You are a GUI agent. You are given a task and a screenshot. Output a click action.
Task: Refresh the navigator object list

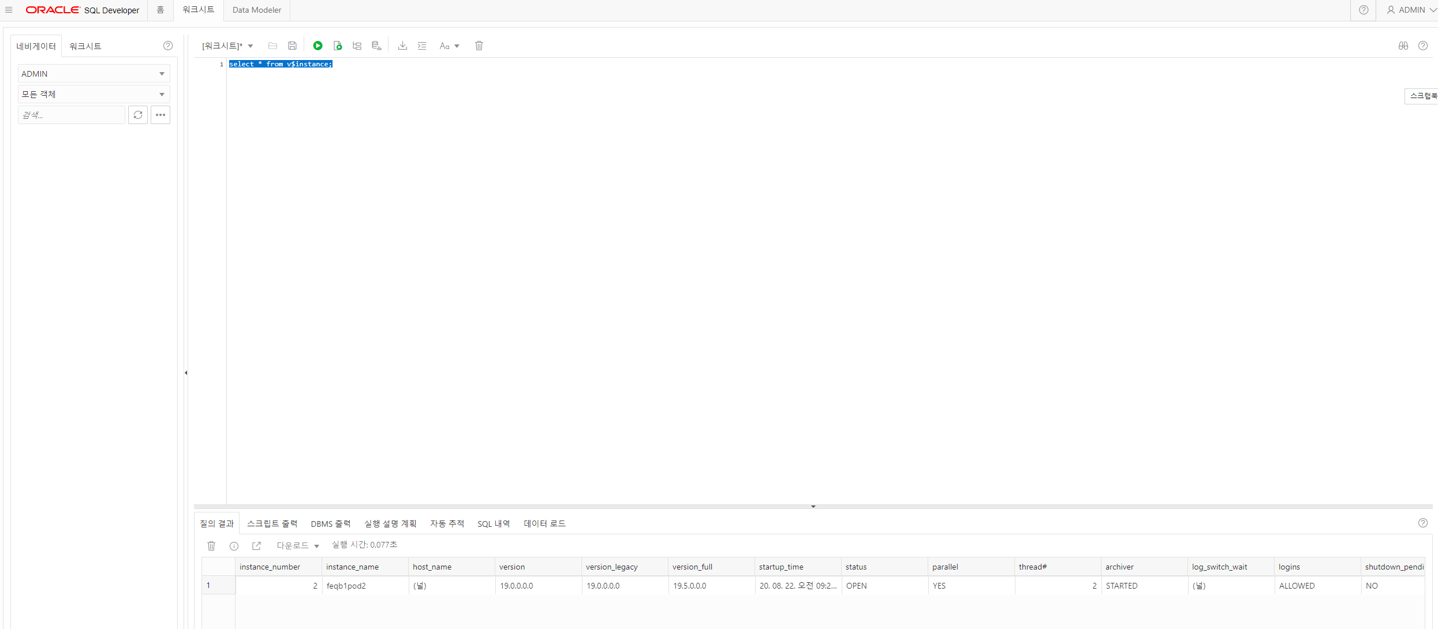[x=138, y=115]
